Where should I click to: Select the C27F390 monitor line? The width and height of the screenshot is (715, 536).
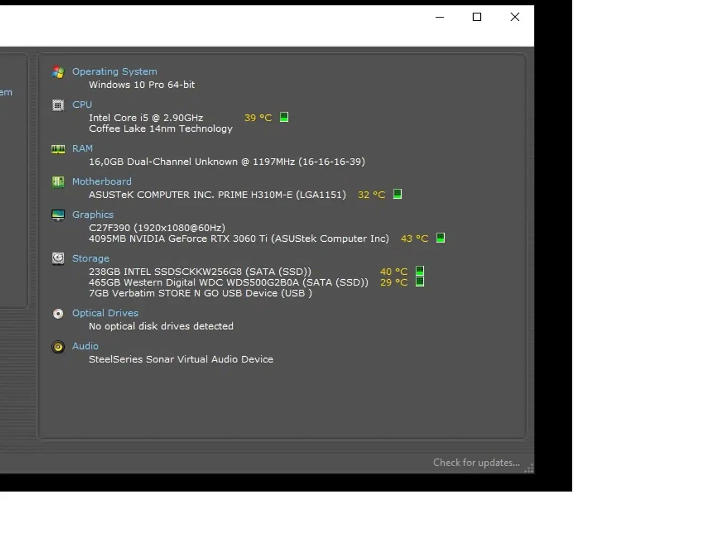point(157,228)
